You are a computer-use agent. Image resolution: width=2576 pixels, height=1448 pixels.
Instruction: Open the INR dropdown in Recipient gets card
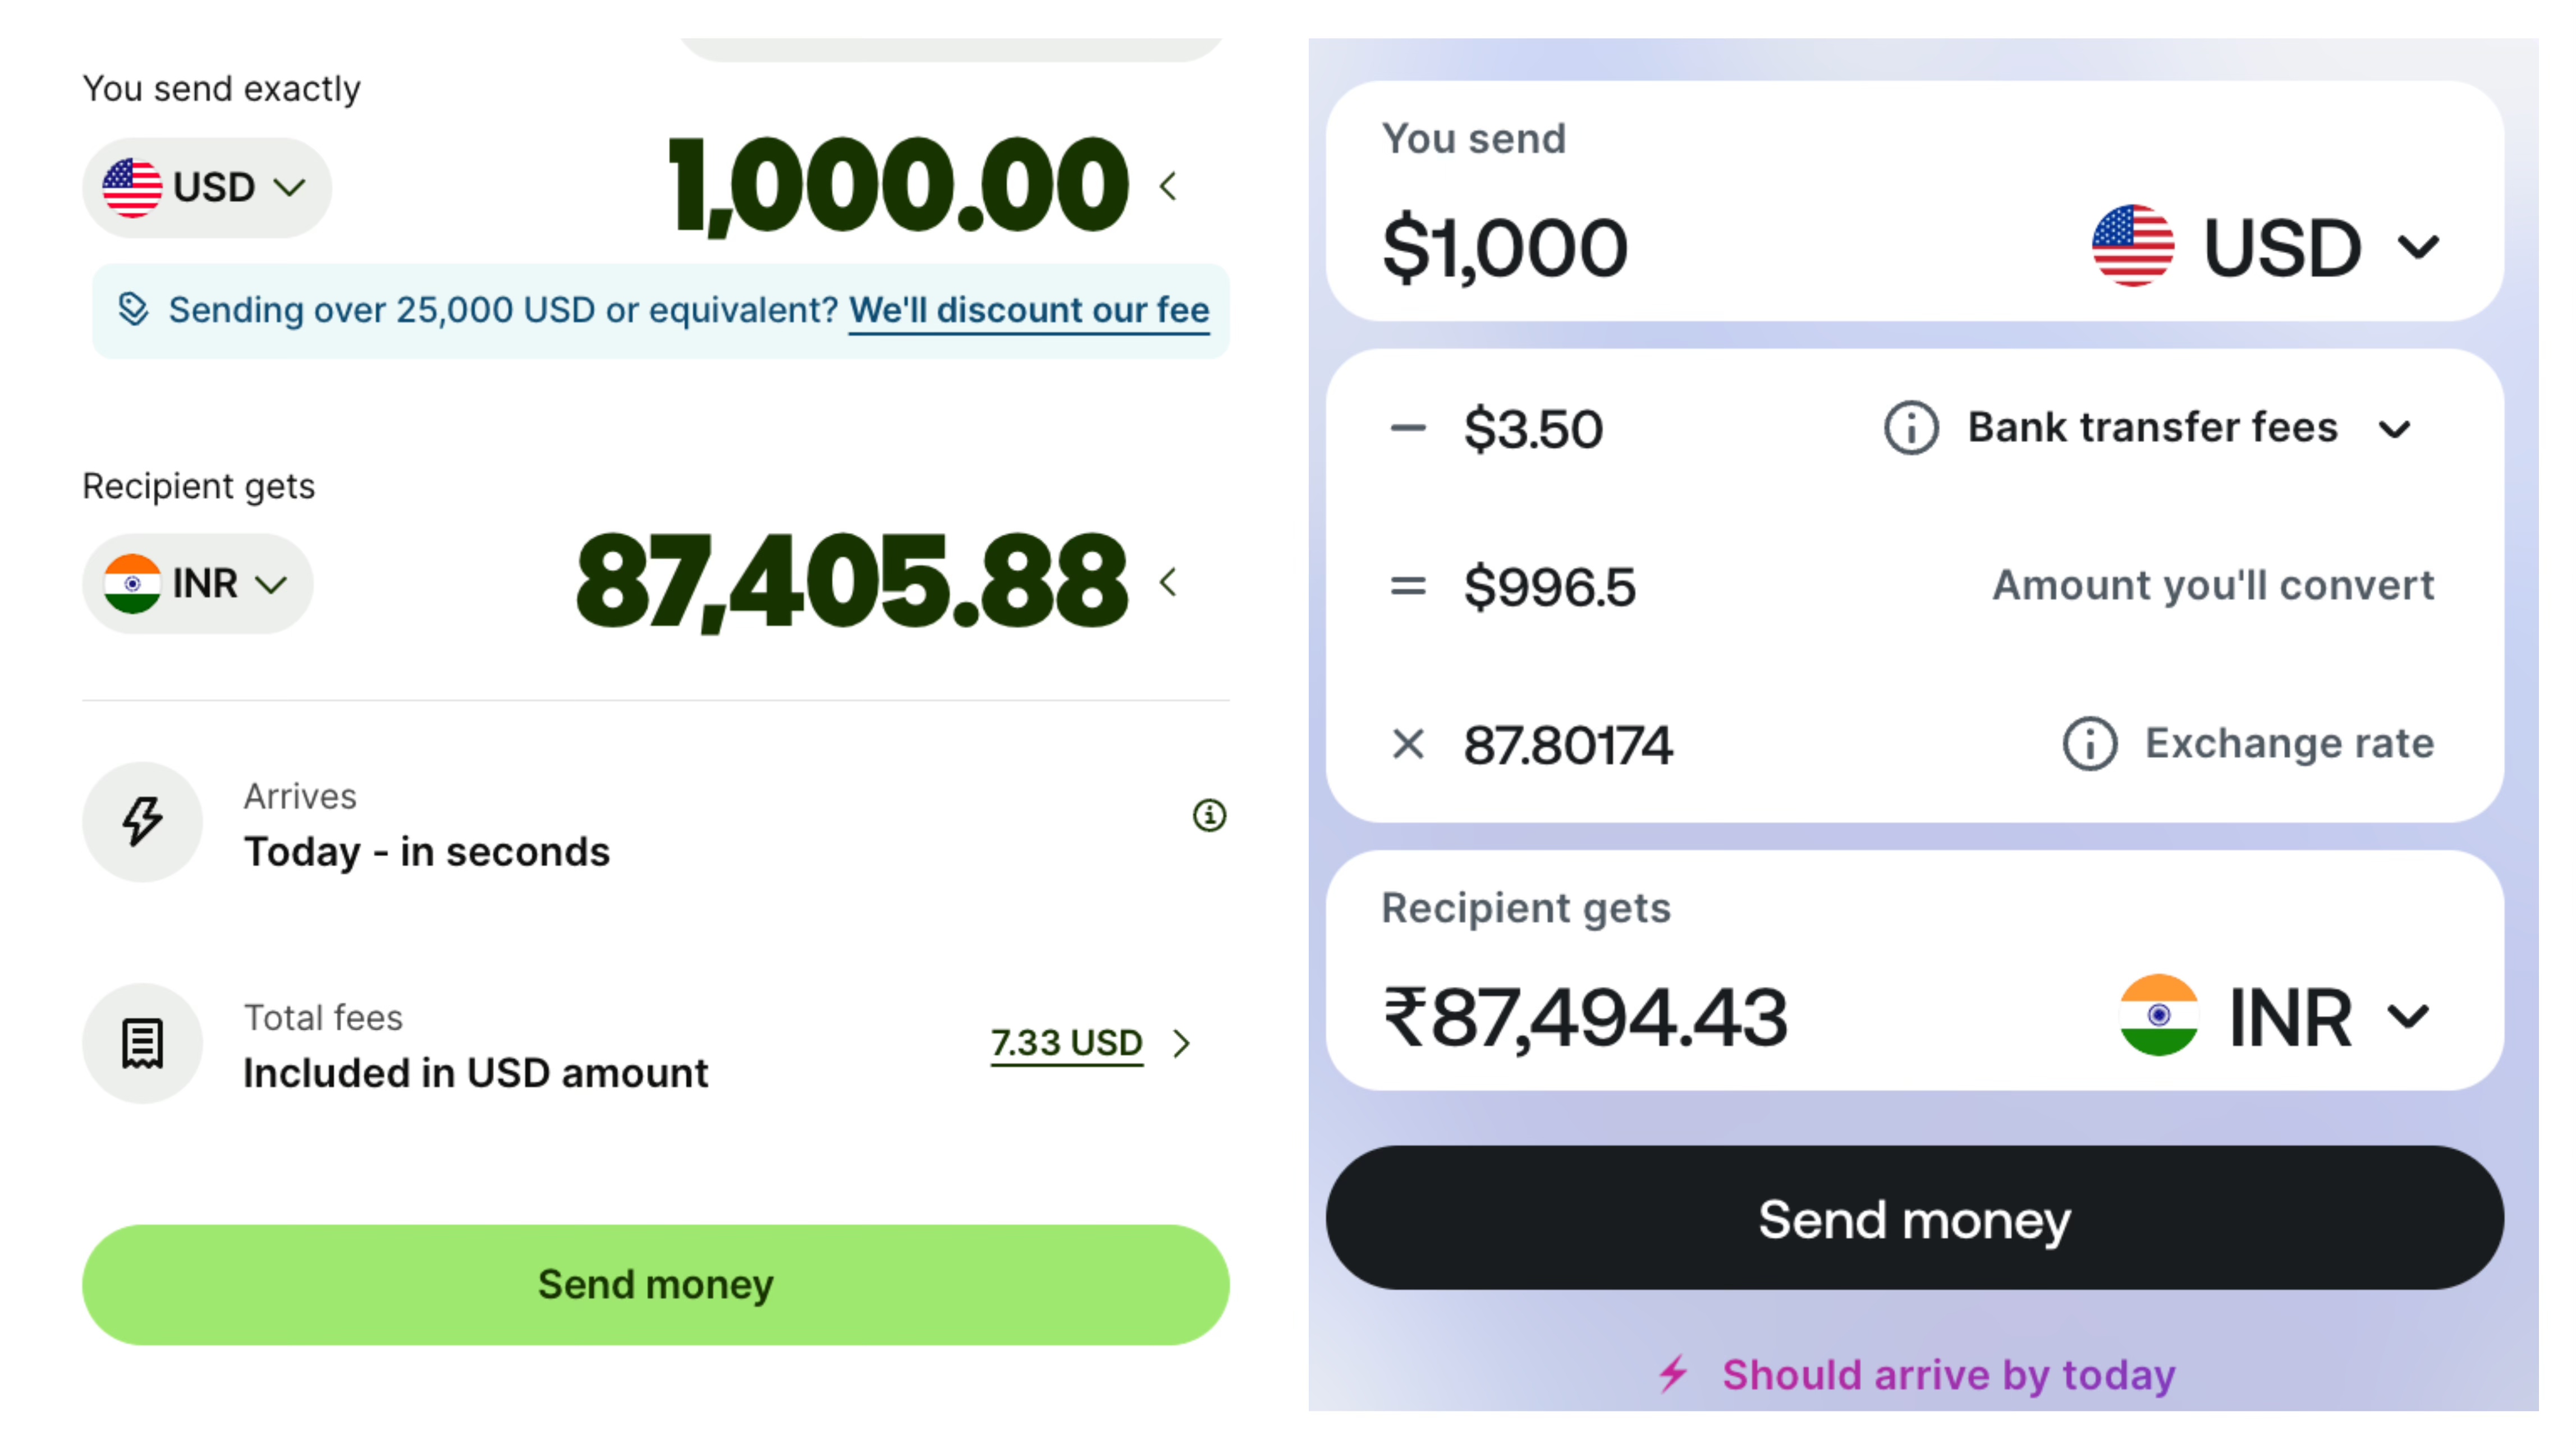tap(2275, 1017)
